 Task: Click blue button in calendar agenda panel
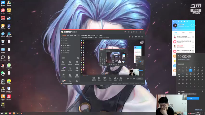193,98
